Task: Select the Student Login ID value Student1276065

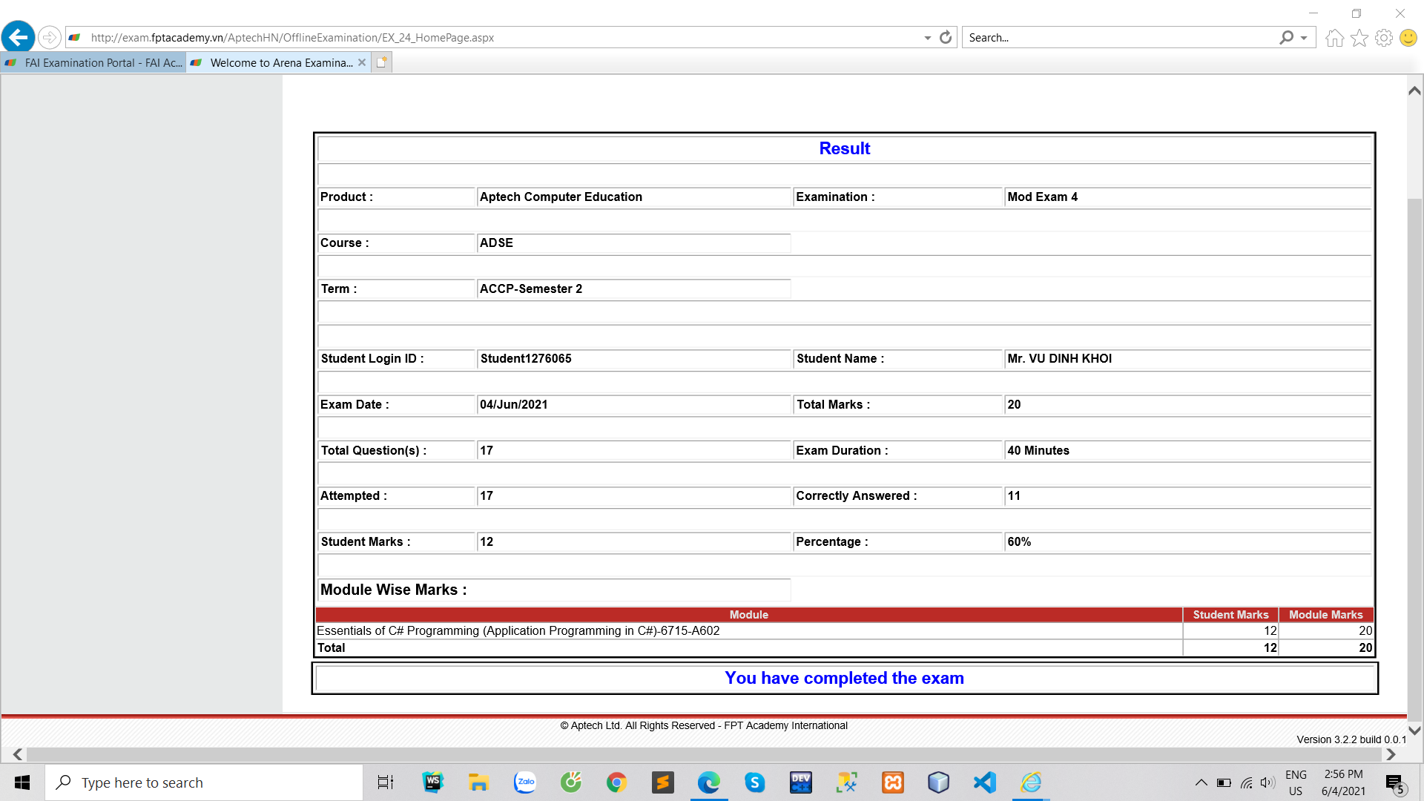Action: [x=526, y=359]
